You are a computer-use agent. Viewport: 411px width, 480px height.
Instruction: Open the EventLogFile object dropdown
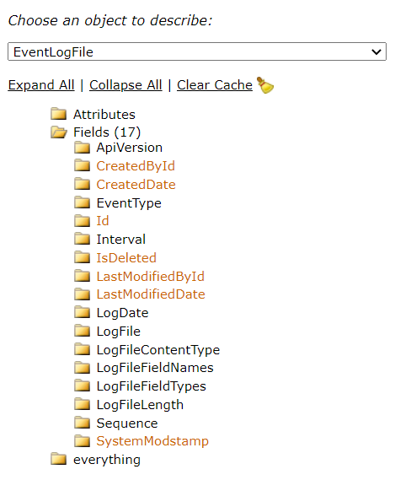pyautogui.click(x=197, y=51)
